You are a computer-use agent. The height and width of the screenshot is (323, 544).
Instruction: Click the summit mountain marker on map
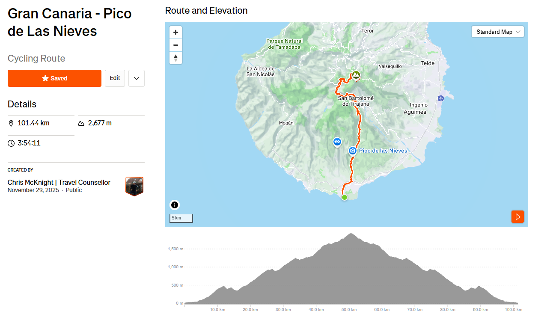pos(356,75)
